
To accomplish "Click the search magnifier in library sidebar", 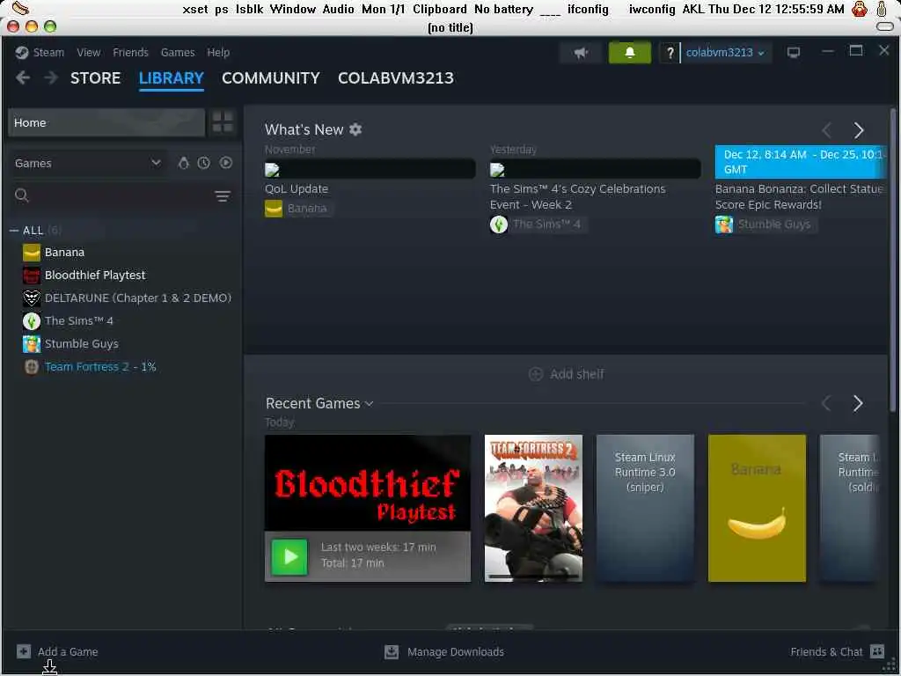I will (22, 195).
